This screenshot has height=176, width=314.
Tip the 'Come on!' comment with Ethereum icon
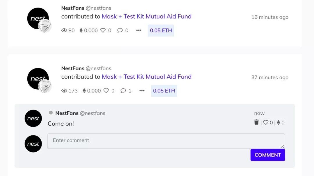[278, 122]
